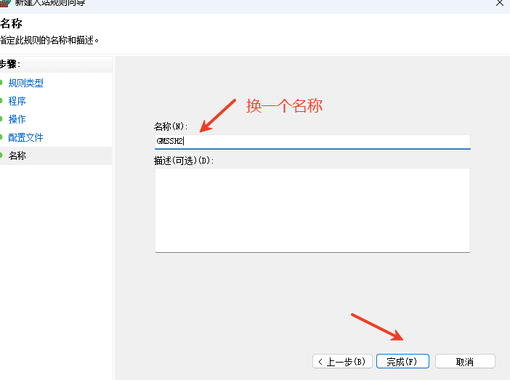Screen dimensions: 510x380
Task: Cancel the wizard with 取消
Action: click(465, 361)
